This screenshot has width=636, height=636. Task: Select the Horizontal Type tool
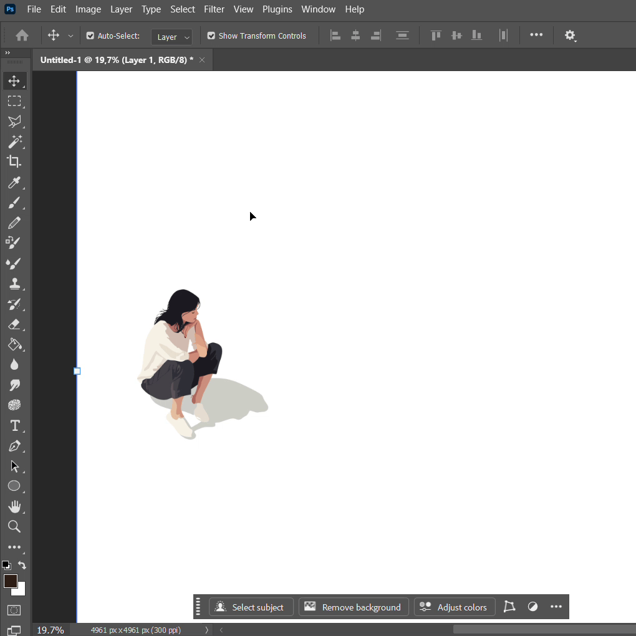(x=14, y=426)
